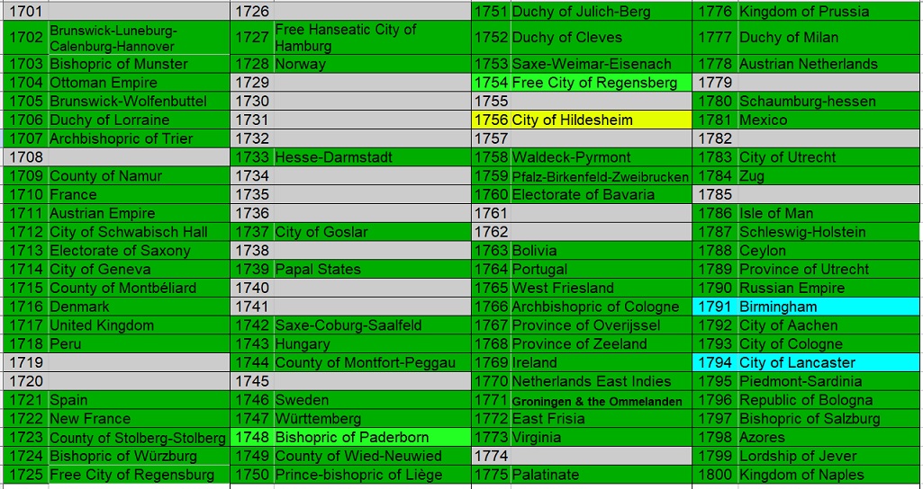The height and width of the screenshot is (489, 923).
Task: Click the "France" cell next to 1710
Action: click(139, 194)
